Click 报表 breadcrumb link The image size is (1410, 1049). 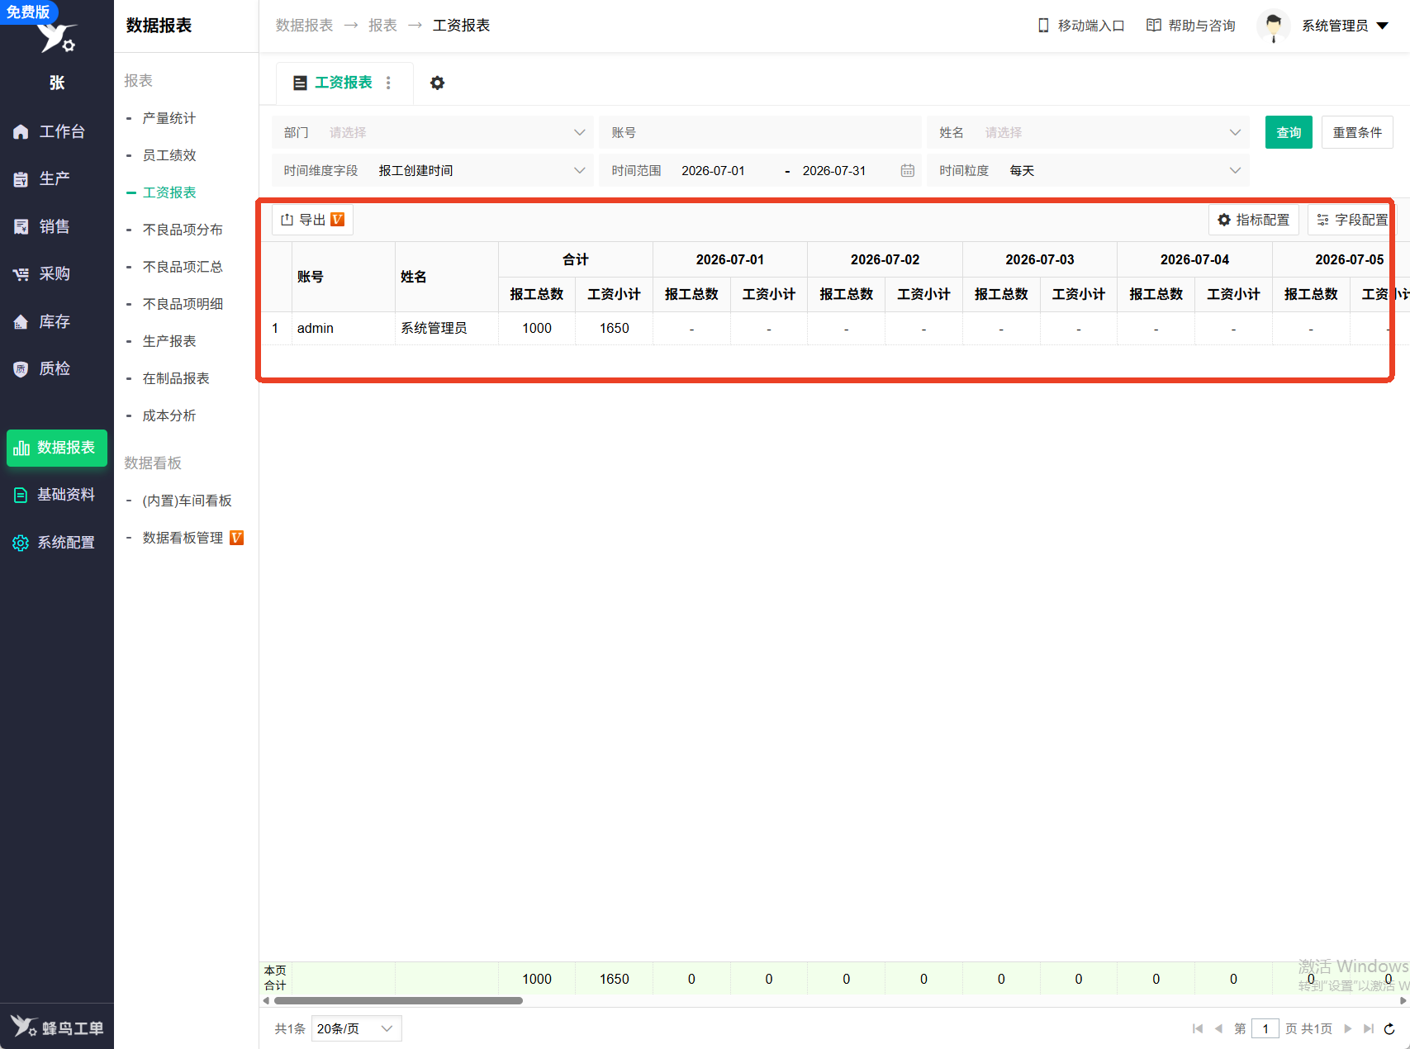coord(382,26)
